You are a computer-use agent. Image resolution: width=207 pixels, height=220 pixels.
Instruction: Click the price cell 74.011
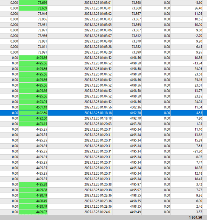[x=43, y=47]
